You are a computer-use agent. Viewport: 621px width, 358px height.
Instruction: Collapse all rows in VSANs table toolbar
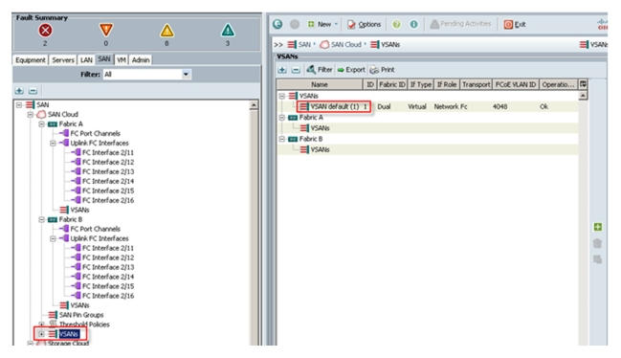pyautogui.click(x=296, y=70)
